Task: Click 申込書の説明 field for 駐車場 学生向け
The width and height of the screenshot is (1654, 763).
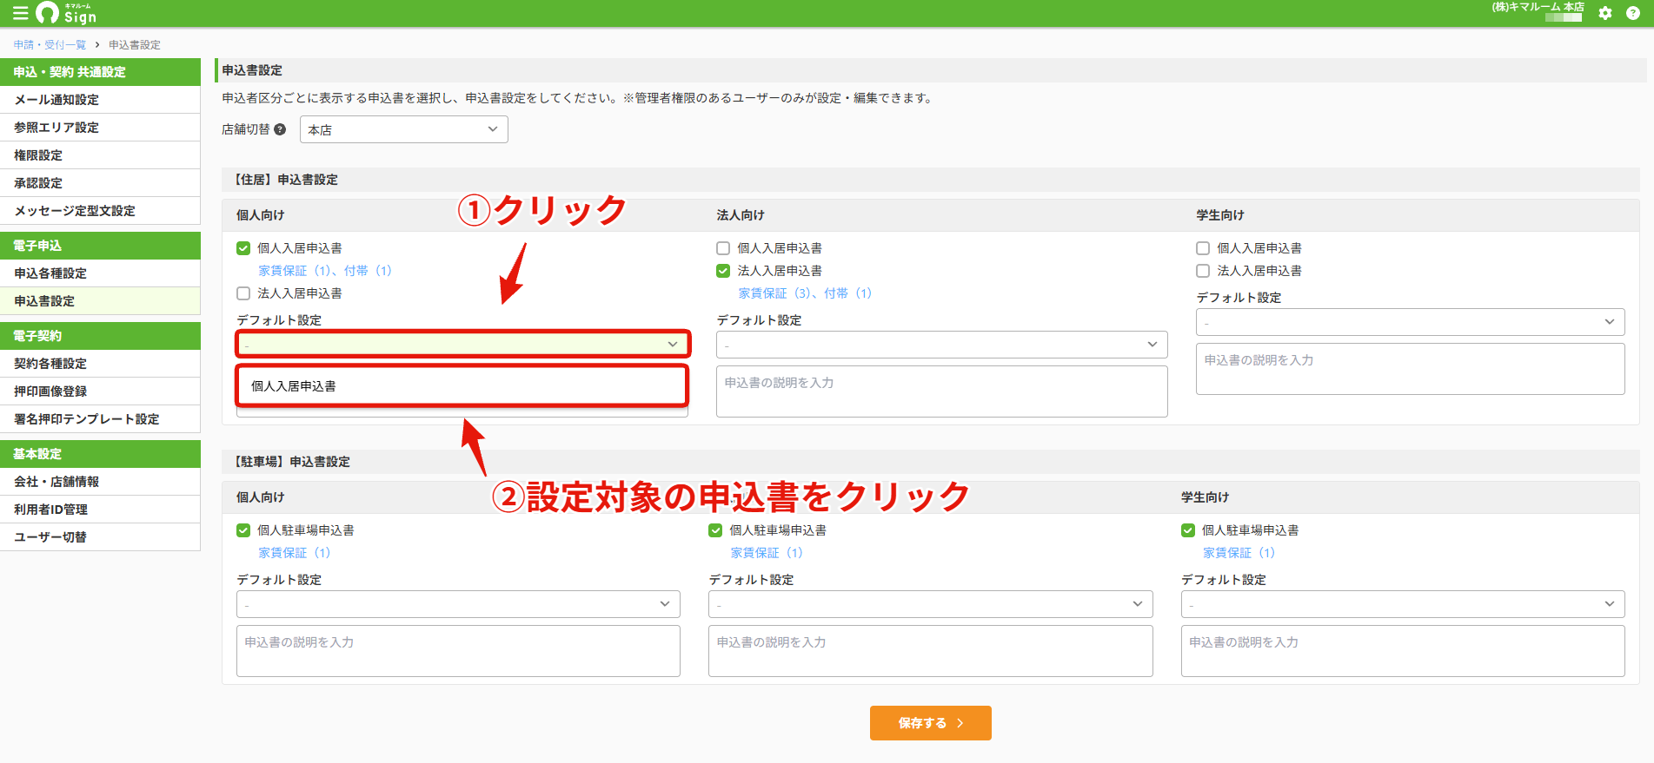Action: [x=1403, y=651]
